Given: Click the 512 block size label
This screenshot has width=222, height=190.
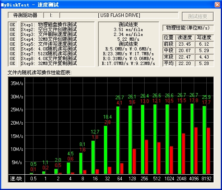Looking at the screenshot, I should click(x=157, y=179).
